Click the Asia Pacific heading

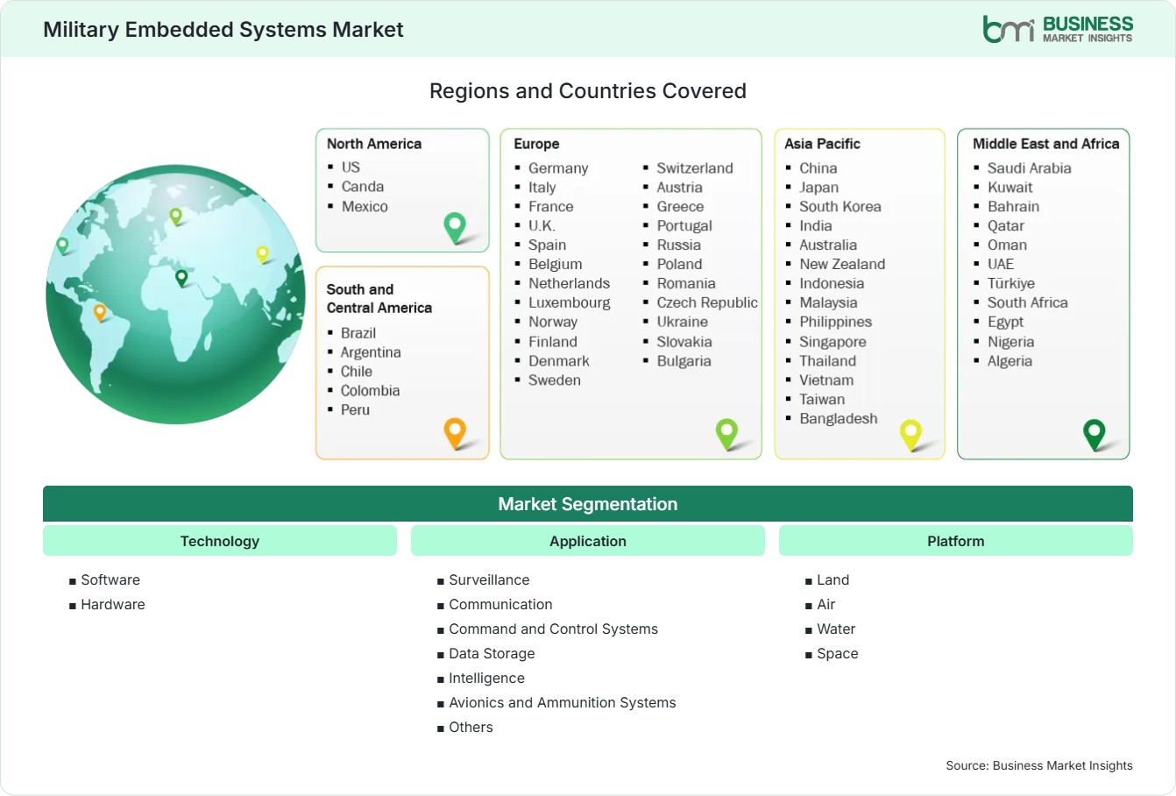pyautogui.click(x=822, y=144)
